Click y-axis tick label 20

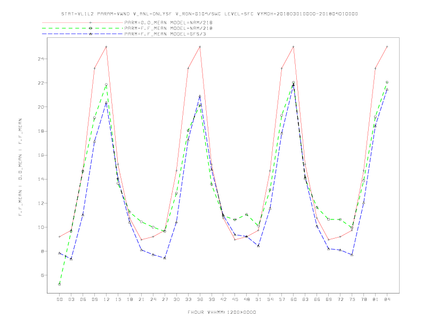tap(41, 107)
